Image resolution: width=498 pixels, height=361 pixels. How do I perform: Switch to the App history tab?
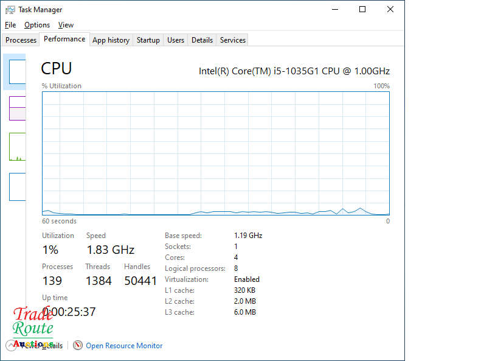coord(111,40)
